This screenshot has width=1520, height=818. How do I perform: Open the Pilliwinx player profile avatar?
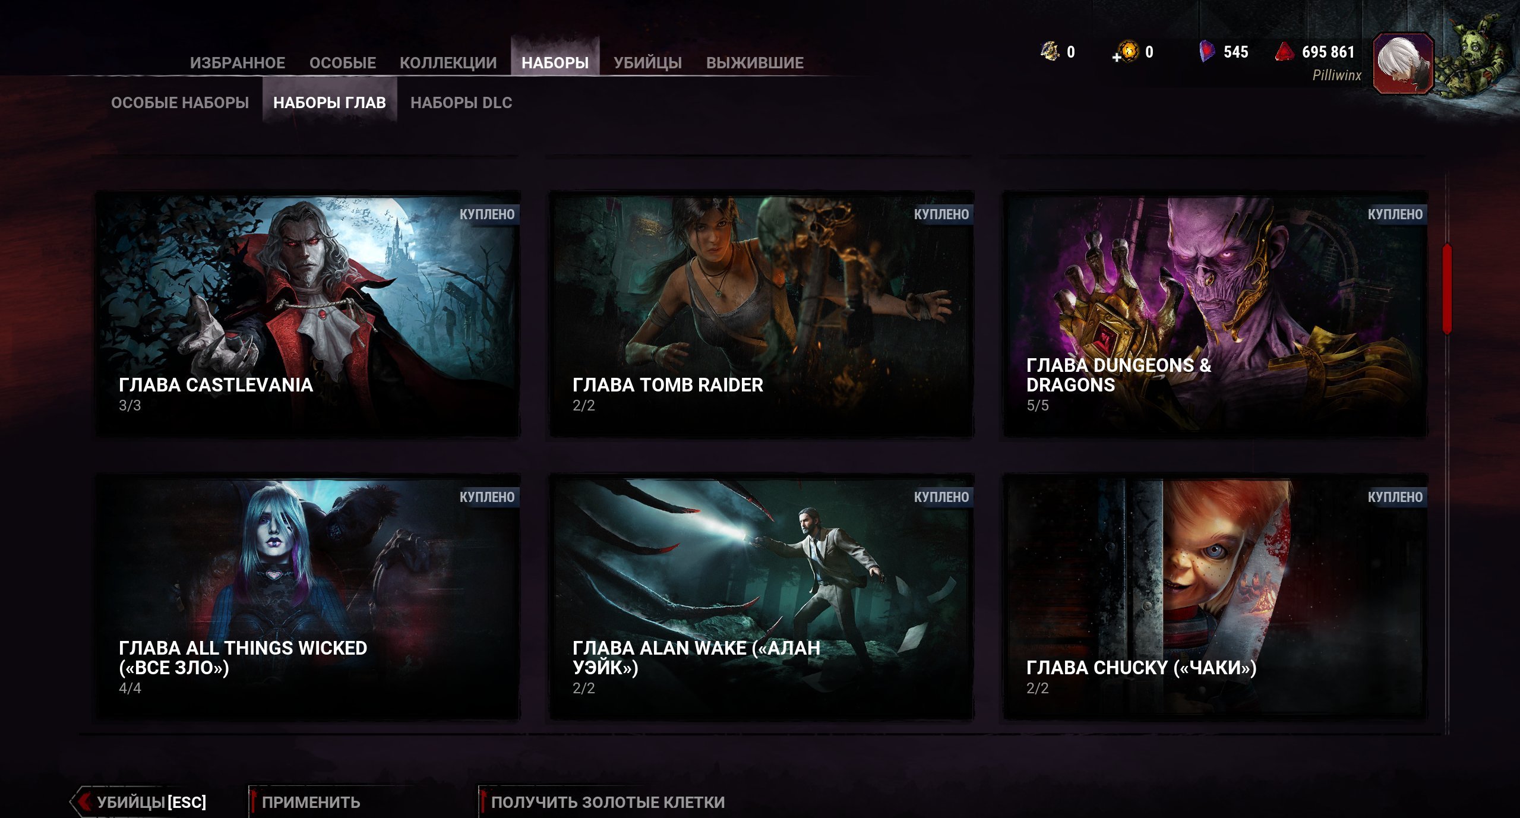tap(1403, 64)
